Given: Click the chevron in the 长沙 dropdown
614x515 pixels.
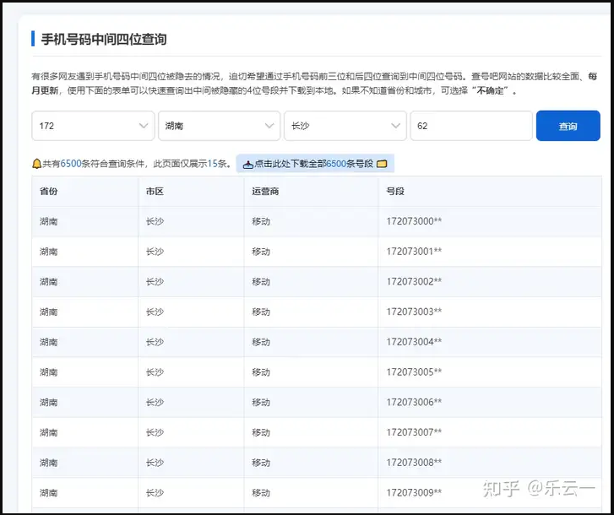Looking at the screenshot, I should coord(396,126).
